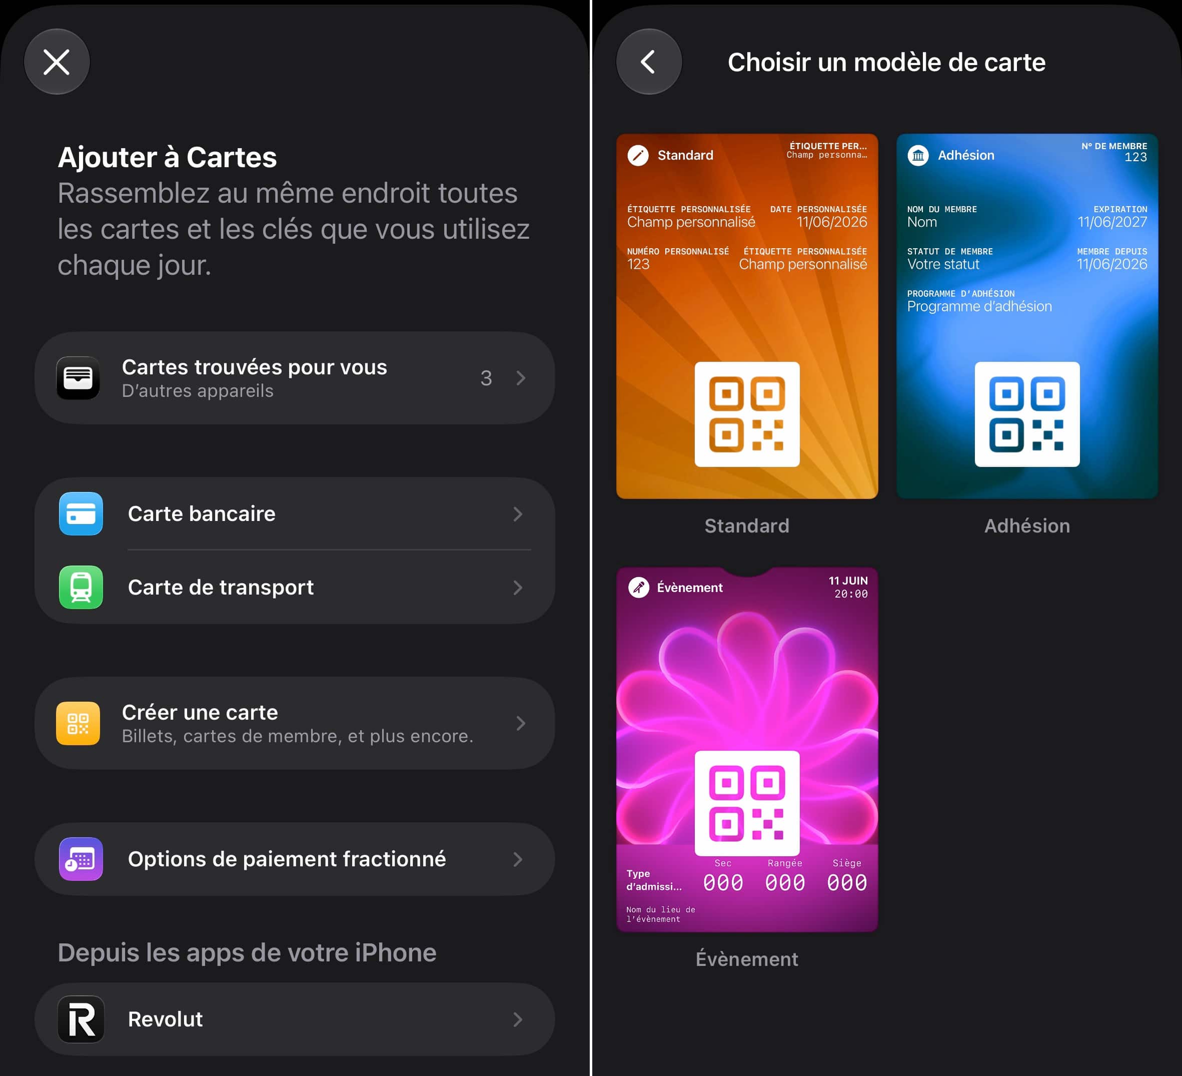Open Options de paiement fractionné

click(295, 859)
